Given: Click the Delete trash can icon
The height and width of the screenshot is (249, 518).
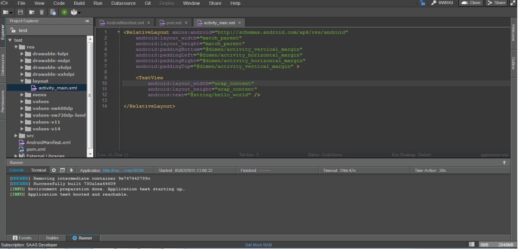Looking at the screenshot, I should click(41, 13).
